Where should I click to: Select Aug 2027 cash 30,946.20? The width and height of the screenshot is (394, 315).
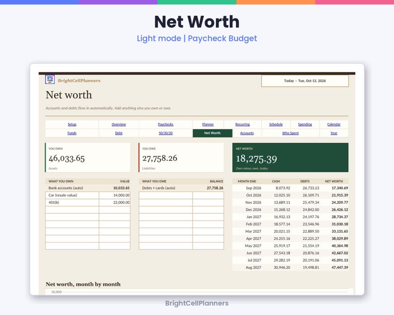tap(282, 267)
